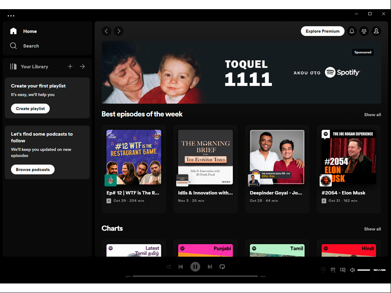This screenshot has height=293, width=391.
Task: Adjust the volume slider
Action: point(371,270)
